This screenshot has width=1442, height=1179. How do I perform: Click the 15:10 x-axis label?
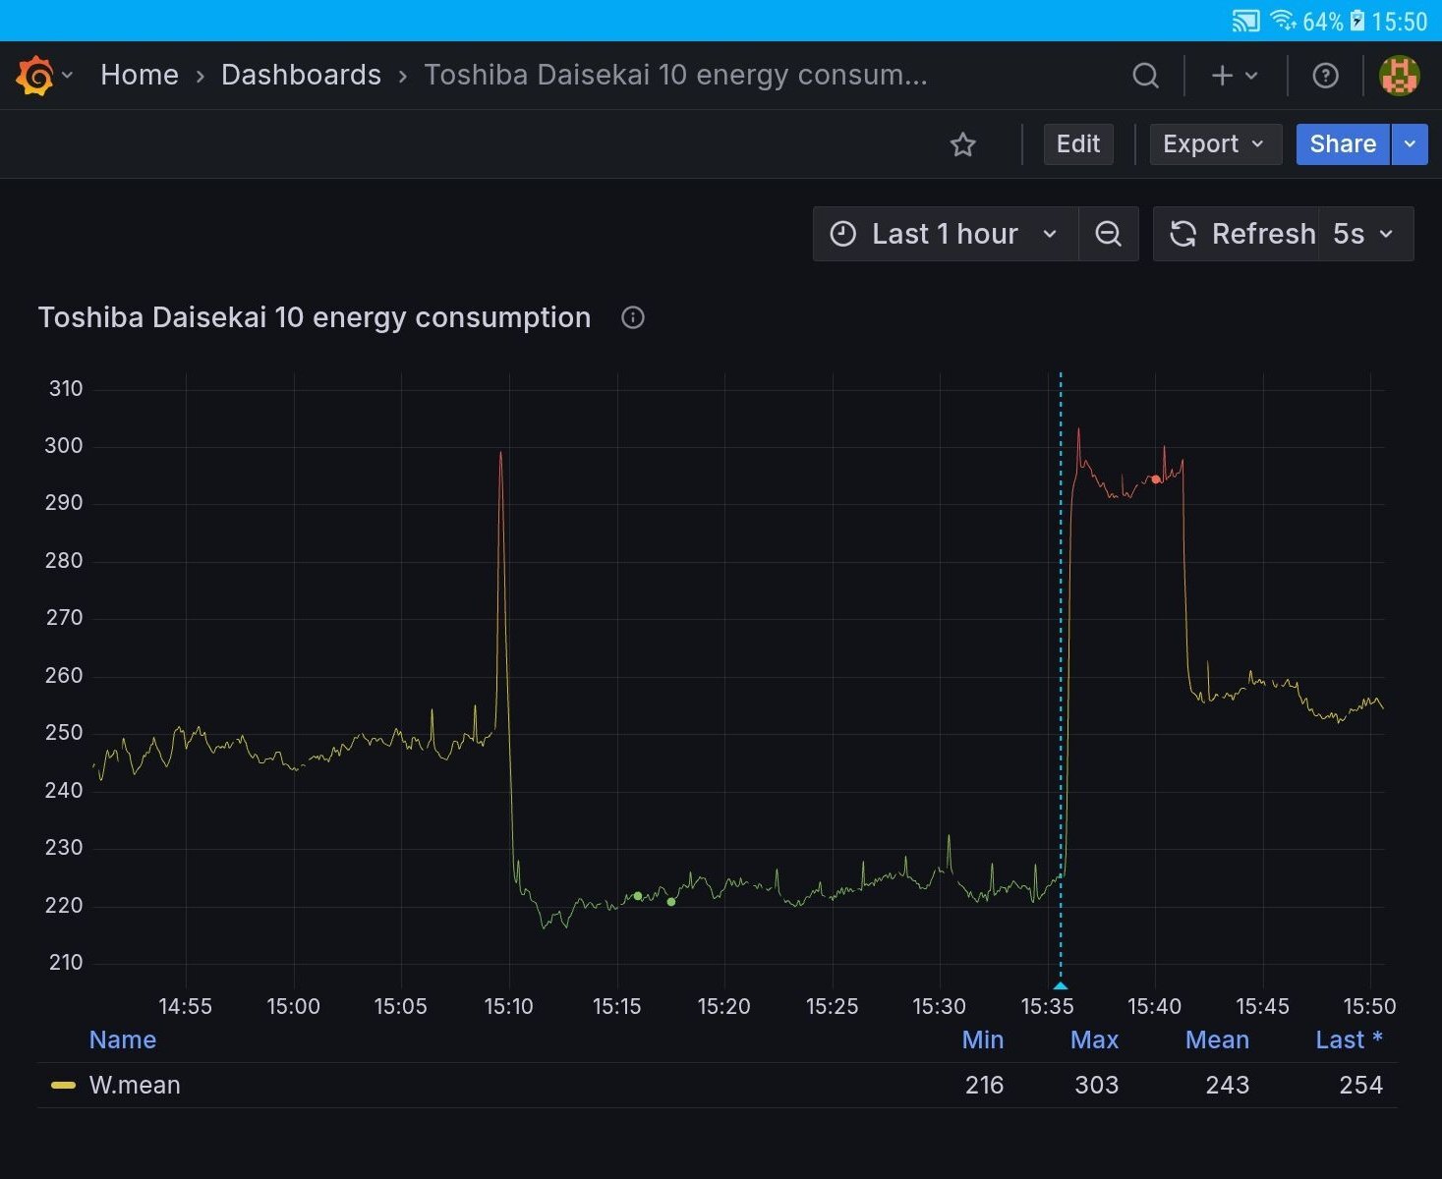[508, 1006]
